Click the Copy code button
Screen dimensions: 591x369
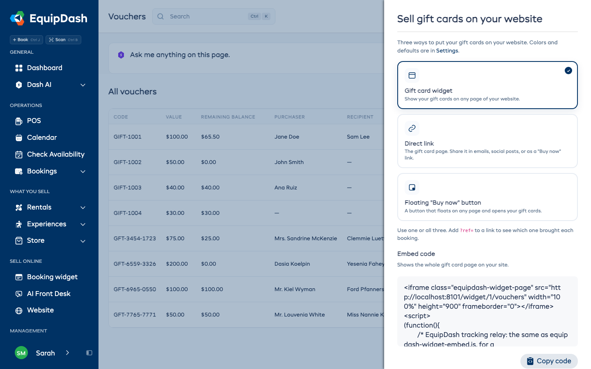[549, 361]
